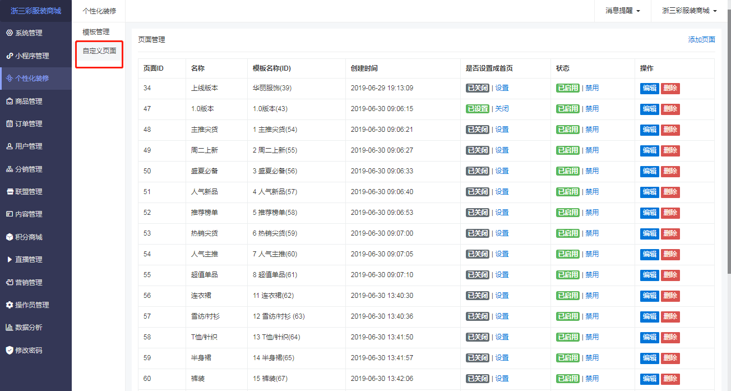Click the 修改密码 shield icon
The height and width of the screenshot is (391, 731).
pos(9,351)
